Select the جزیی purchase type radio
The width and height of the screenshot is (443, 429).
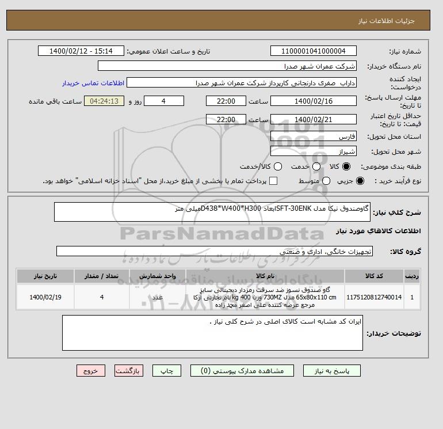tap(360, 181)
